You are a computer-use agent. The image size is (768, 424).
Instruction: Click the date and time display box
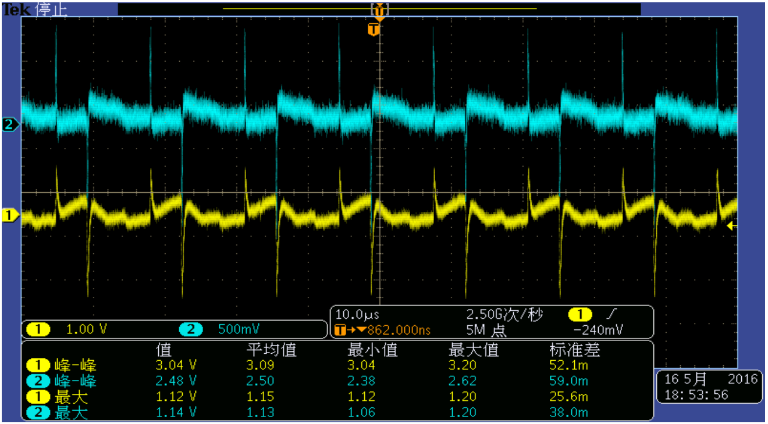(709, 387)
